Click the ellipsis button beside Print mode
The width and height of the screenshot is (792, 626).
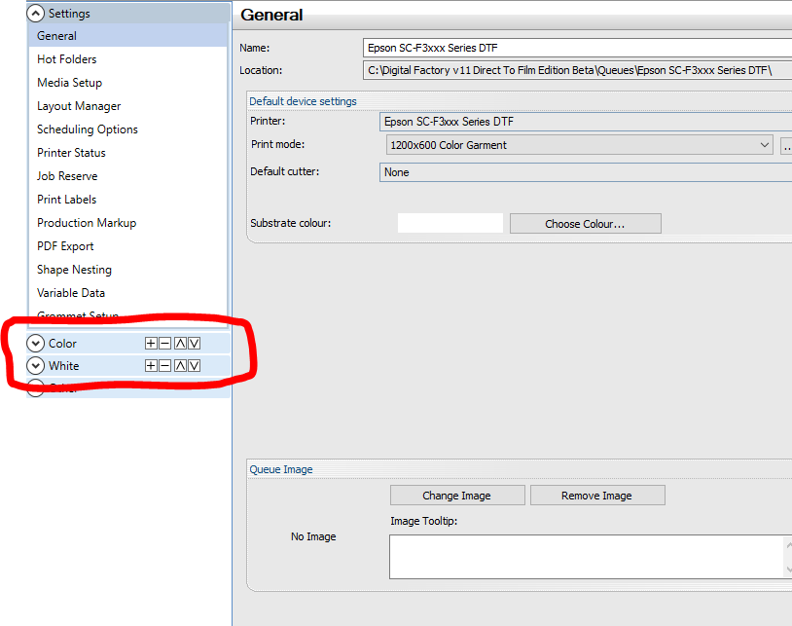tap(786, 147)
